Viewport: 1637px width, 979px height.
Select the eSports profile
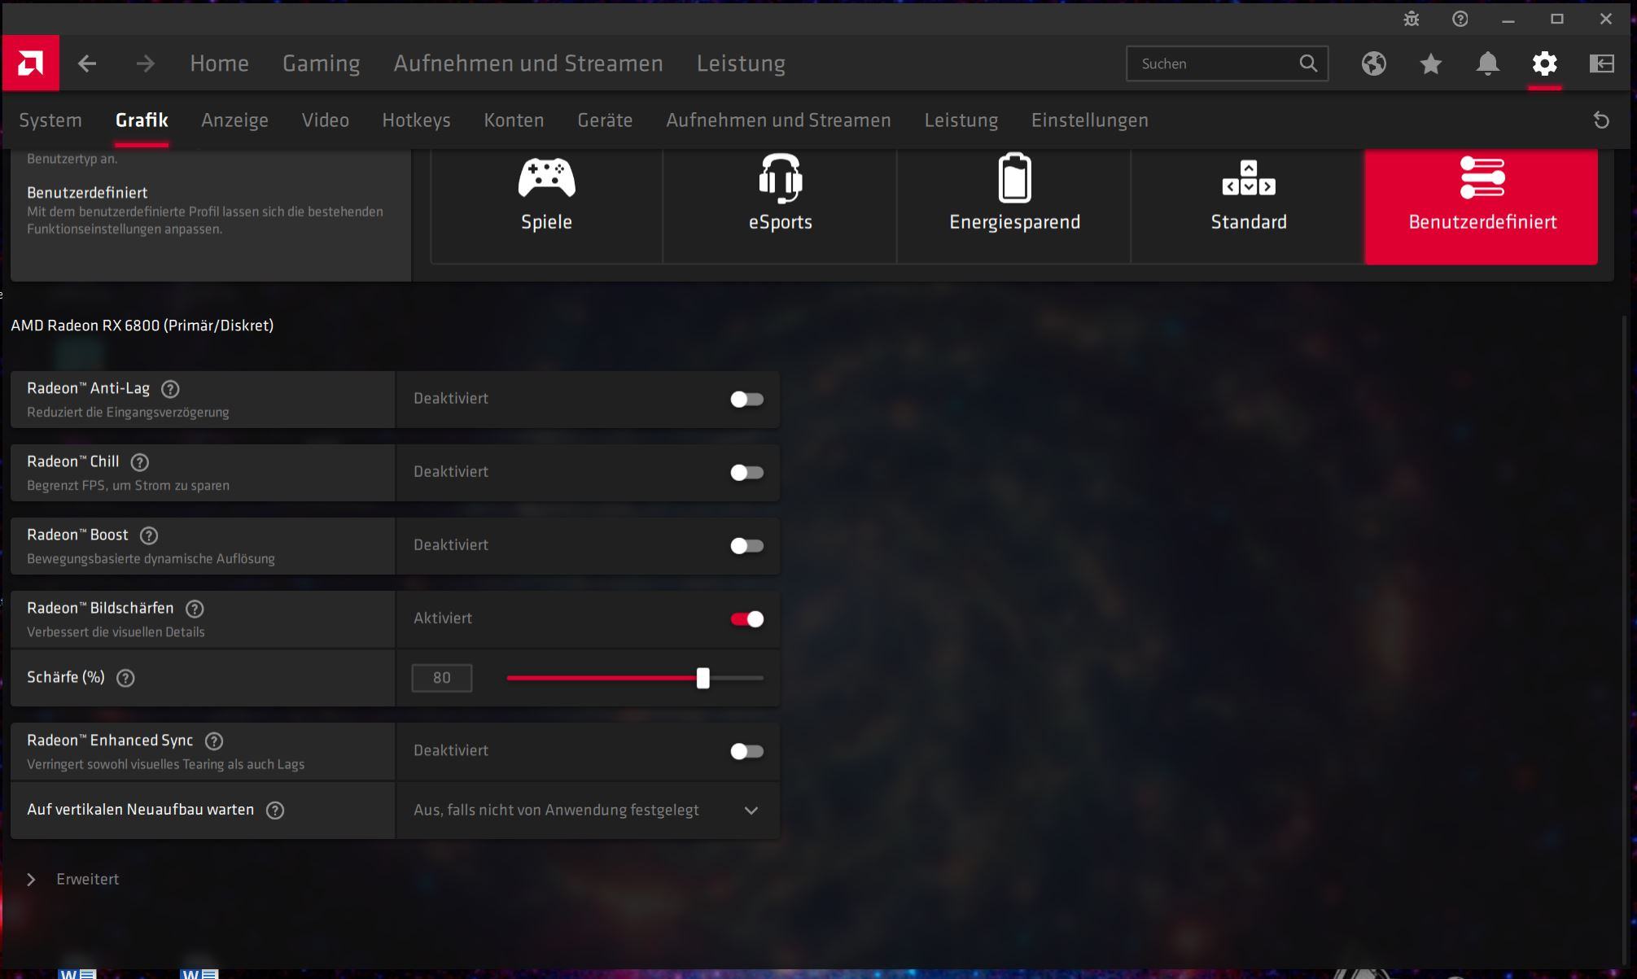780,203
